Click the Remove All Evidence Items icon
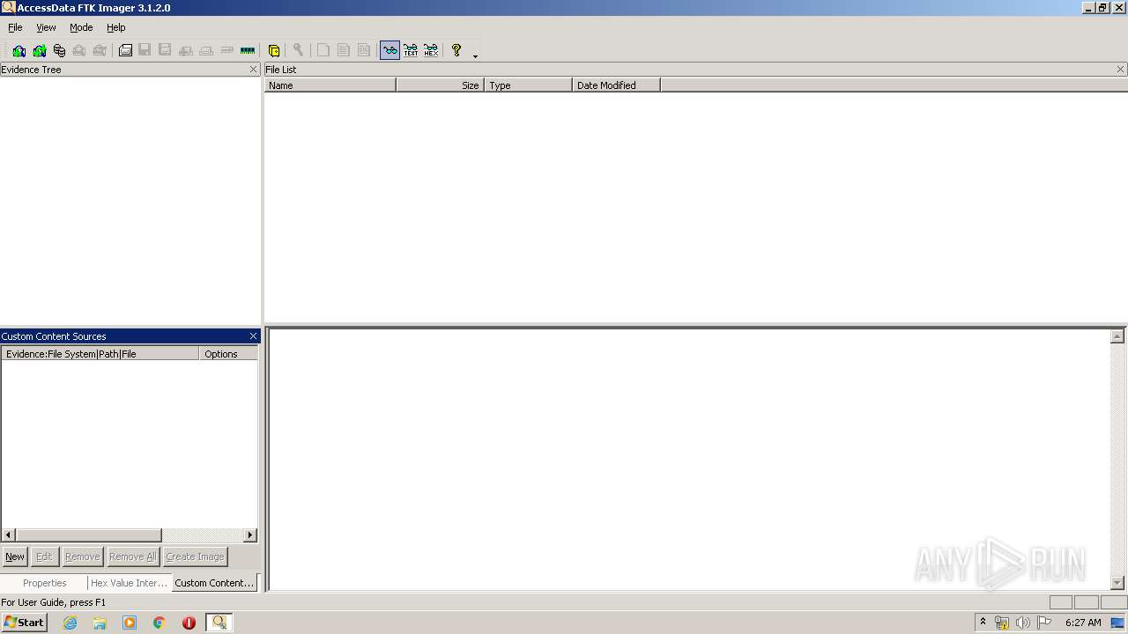 (x=100, y=50)
